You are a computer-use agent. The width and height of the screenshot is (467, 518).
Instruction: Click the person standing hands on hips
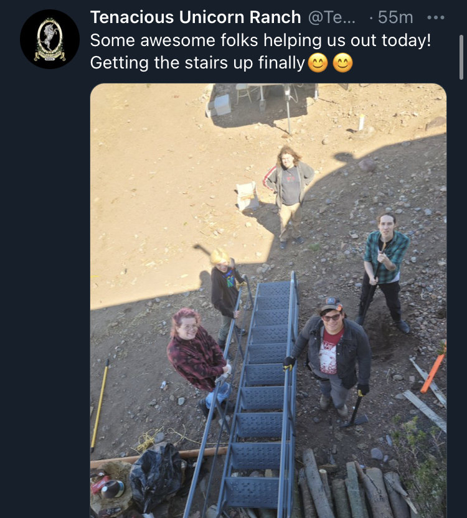[x=289, y=197]
